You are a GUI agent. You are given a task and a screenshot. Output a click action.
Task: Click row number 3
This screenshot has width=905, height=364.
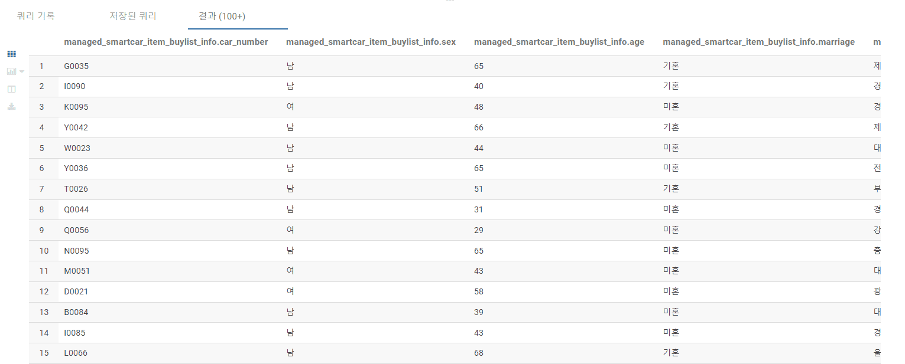41,107
